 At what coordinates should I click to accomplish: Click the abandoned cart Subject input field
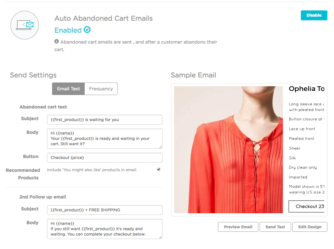(x=104, y=119)
